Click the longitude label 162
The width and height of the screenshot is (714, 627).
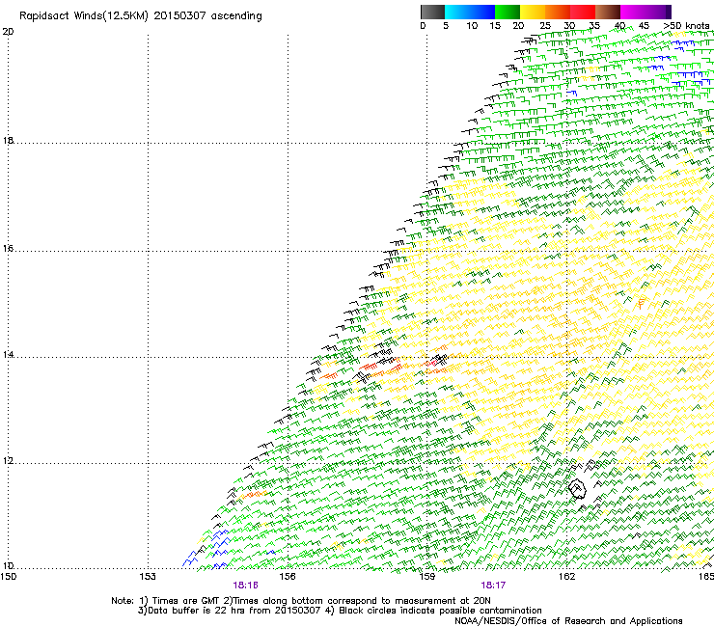[567, 577]
